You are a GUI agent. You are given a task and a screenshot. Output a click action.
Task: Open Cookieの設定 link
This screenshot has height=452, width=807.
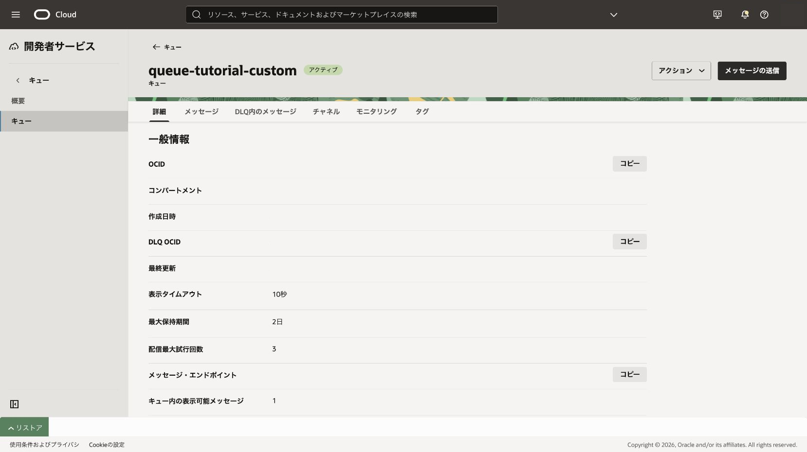[107, 445]
